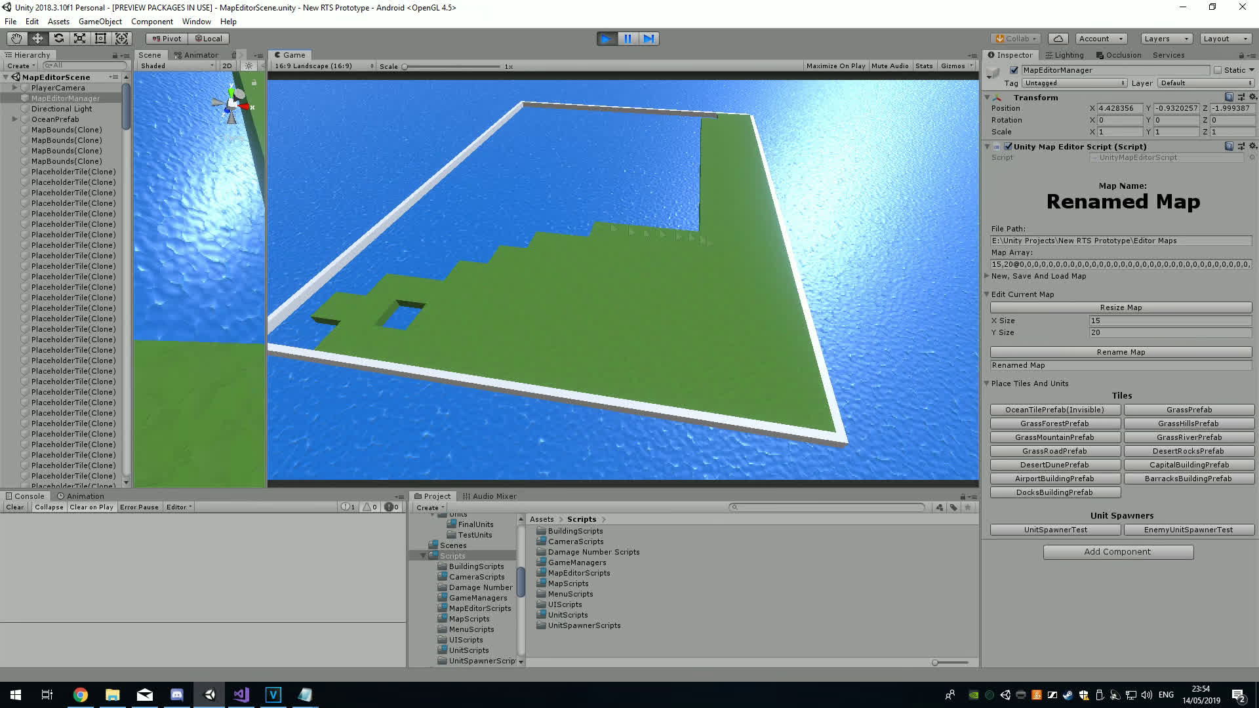Switch to the Lighting tab
Screen dimensions: 1259x708
coord(1064,55)
